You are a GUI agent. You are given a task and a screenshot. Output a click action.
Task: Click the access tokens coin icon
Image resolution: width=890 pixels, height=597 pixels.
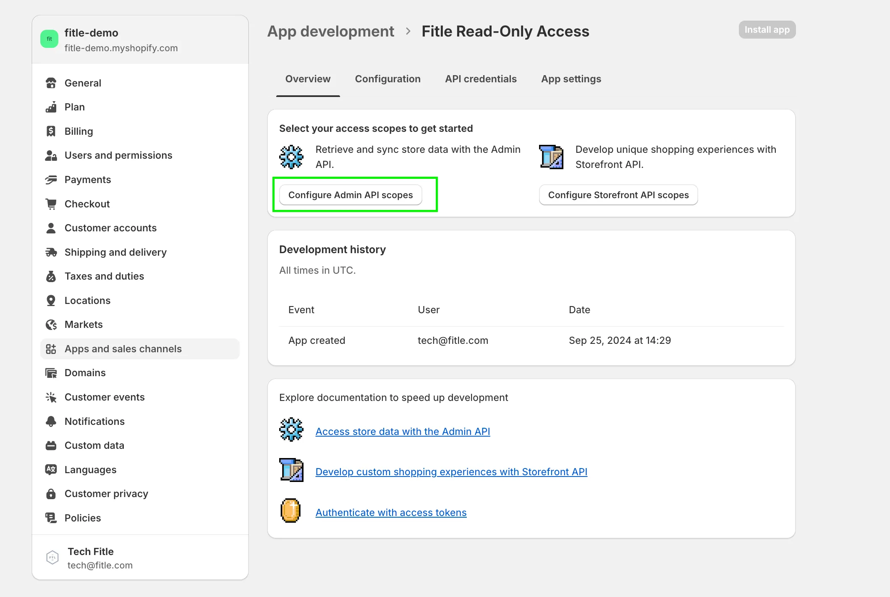point(291,511)
